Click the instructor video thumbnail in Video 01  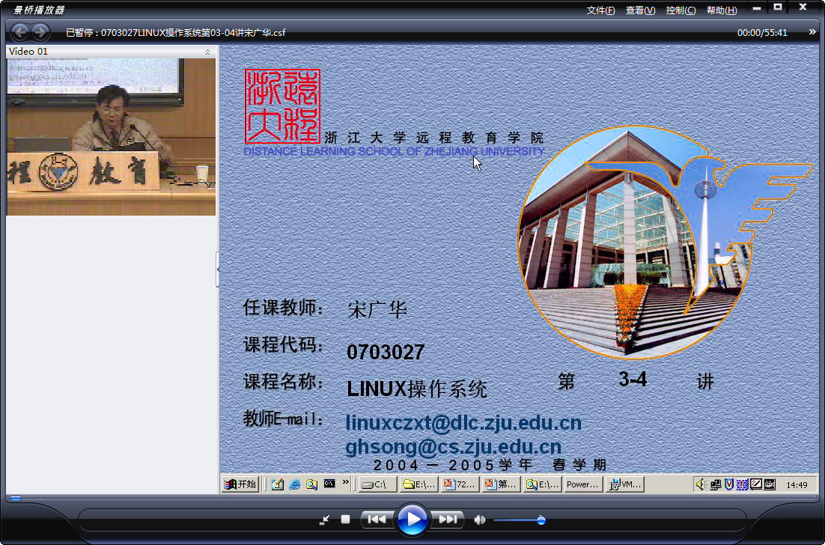111,137
